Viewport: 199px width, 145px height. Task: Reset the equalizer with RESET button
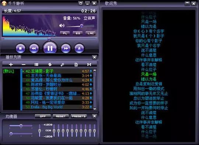coord(61,116)
